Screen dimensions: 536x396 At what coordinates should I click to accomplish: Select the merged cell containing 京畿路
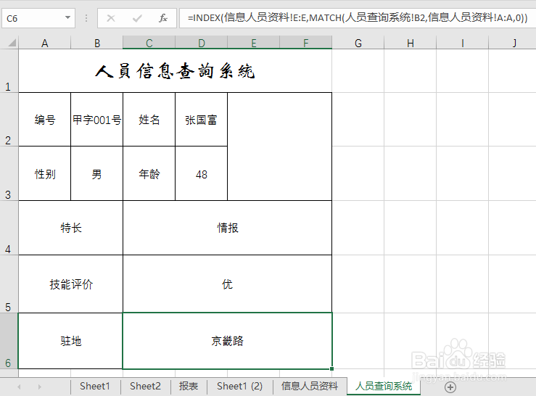click(227, 341)
